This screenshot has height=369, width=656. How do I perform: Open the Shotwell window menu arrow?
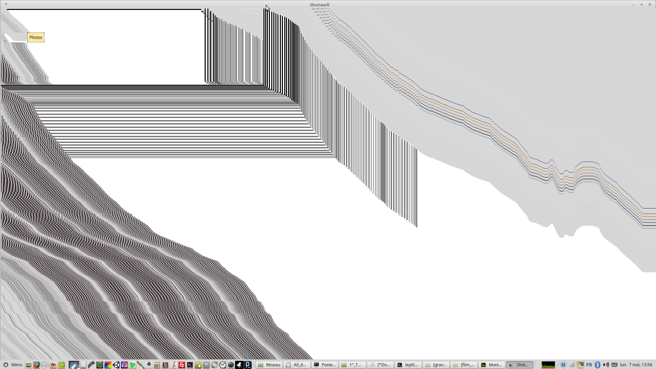point(6,4)
